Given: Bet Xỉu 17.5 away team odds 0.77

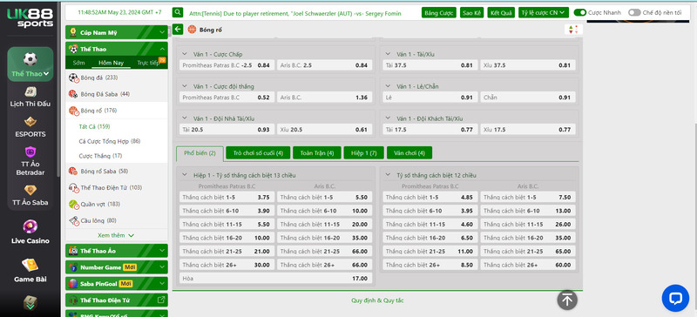Looking at the screenshot, I should tap(528, 130).
